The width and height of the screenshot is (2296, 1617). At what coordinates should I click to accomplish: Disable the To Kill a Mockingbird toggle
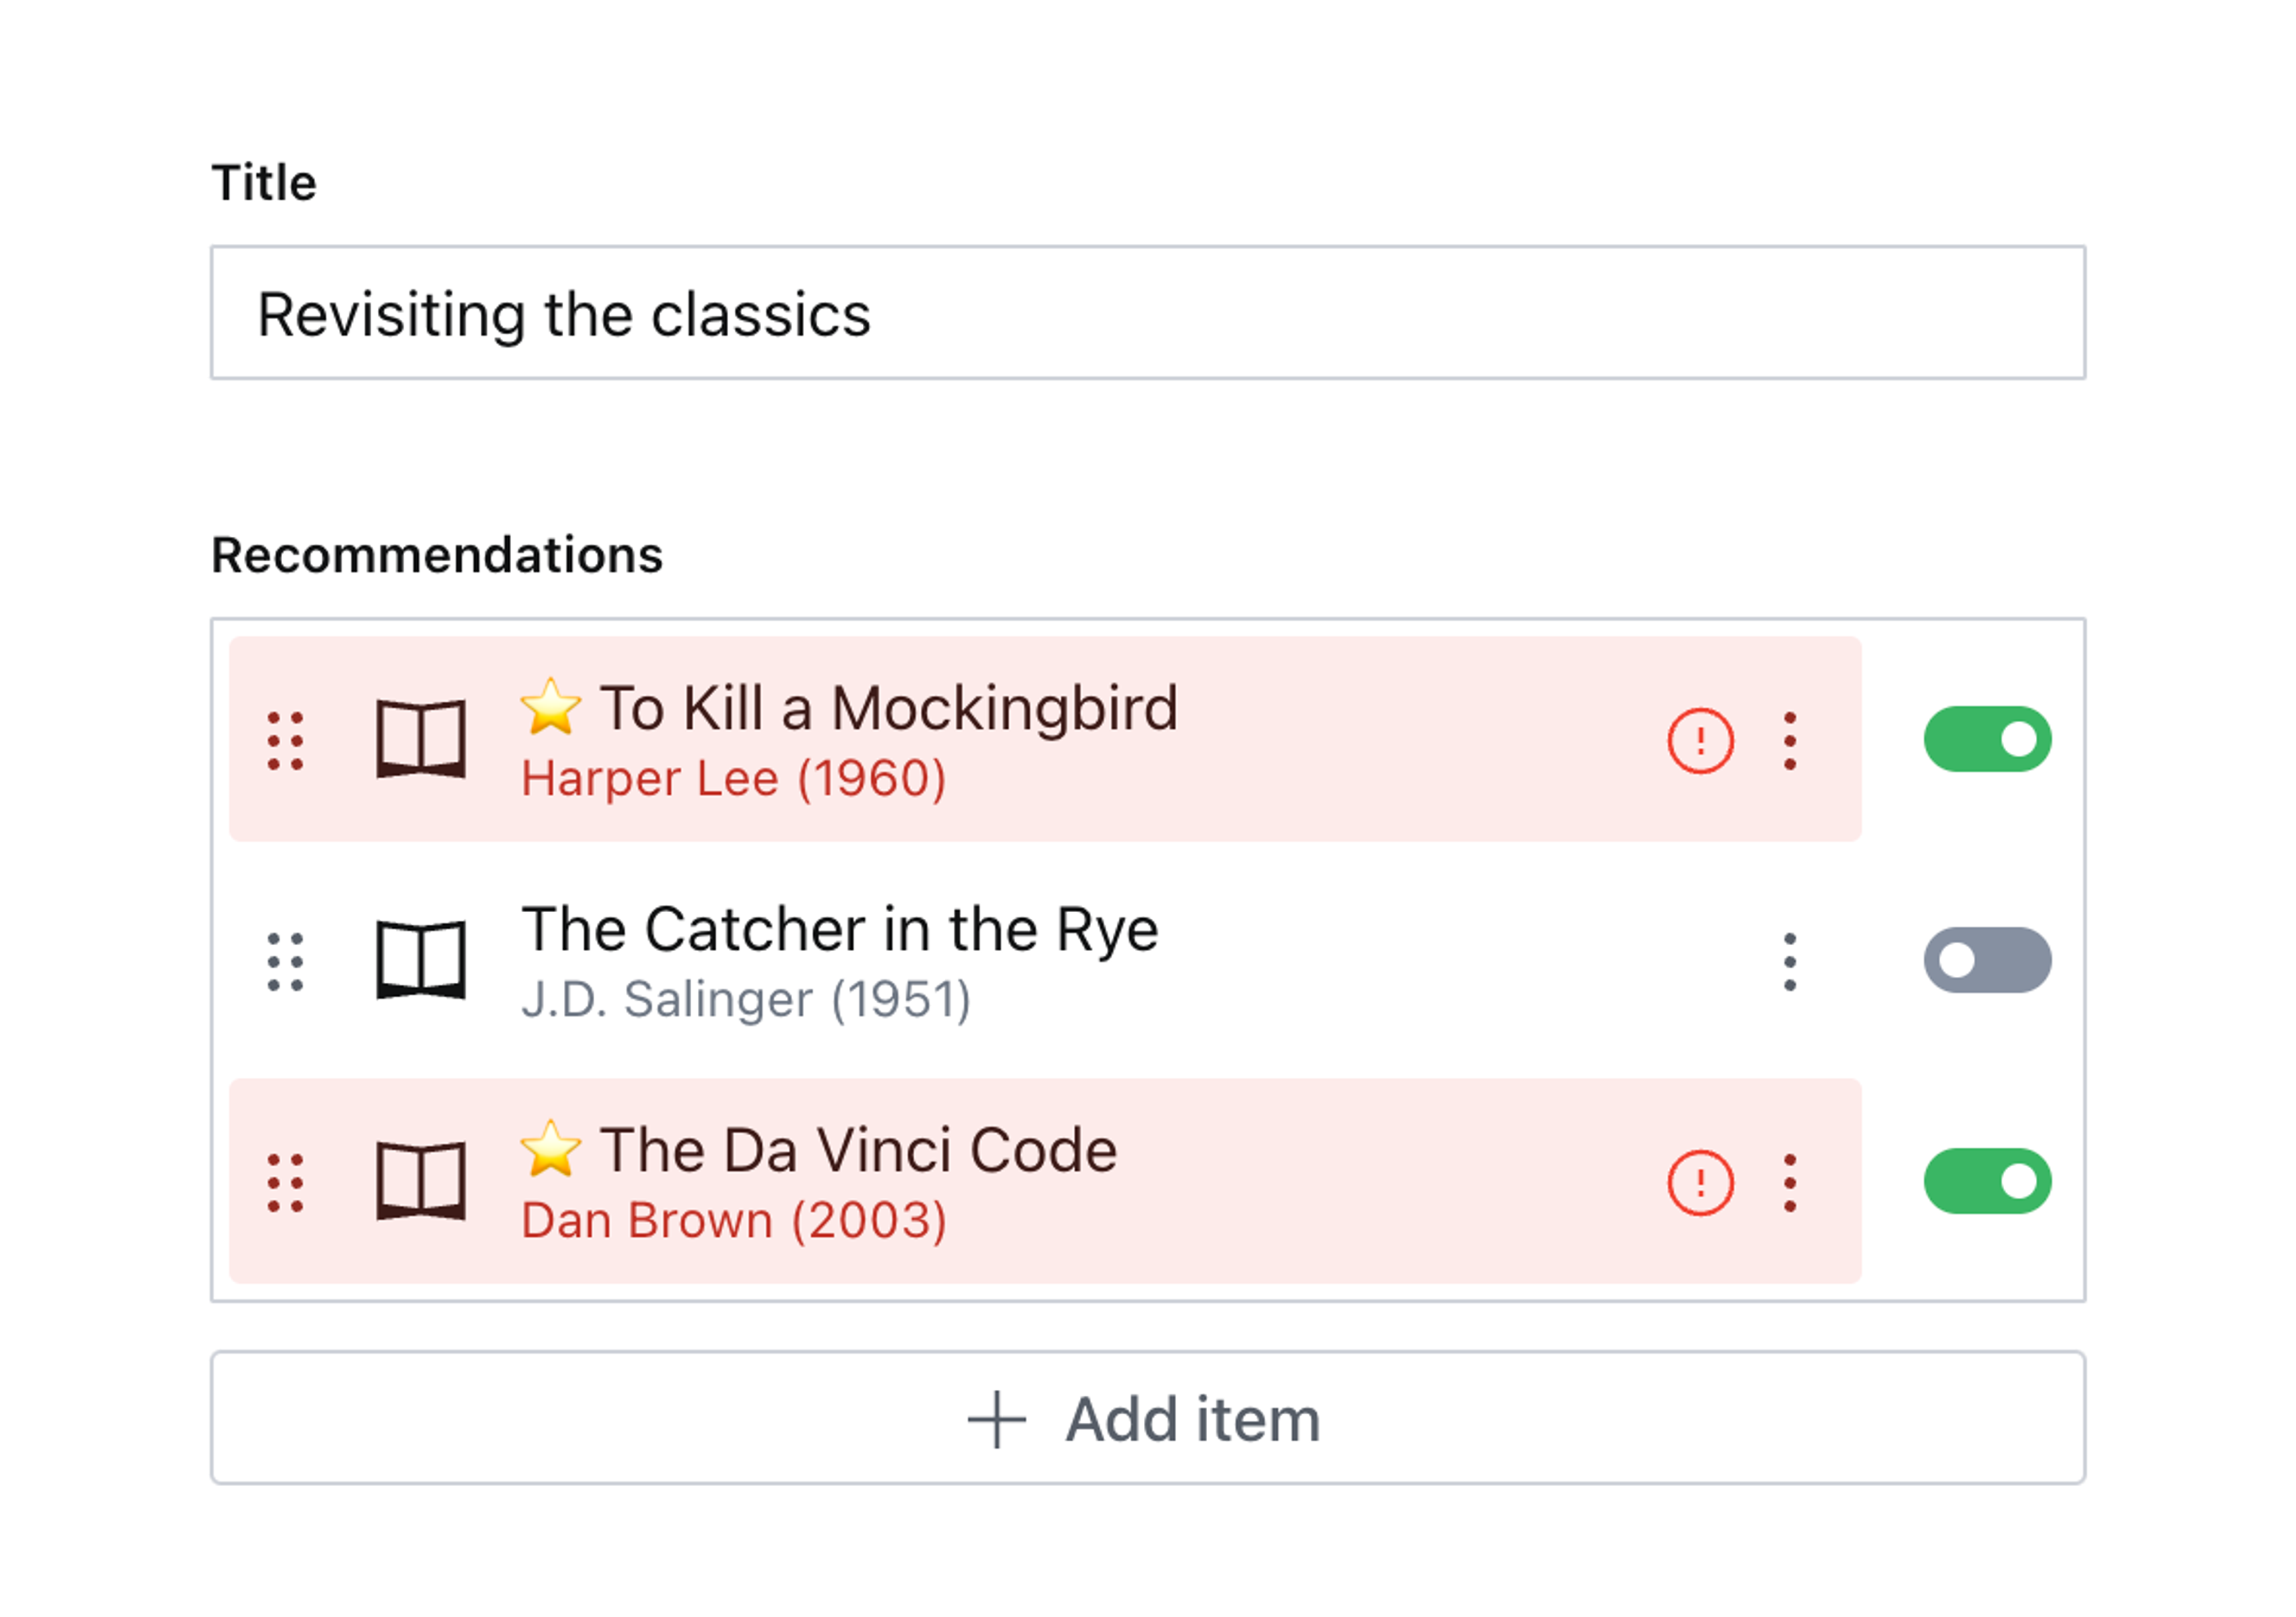(1987, 739)
